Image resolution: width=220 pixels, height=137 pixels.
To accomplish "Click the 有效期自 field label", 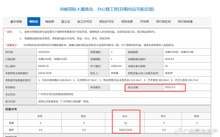I will click(11, 87).
